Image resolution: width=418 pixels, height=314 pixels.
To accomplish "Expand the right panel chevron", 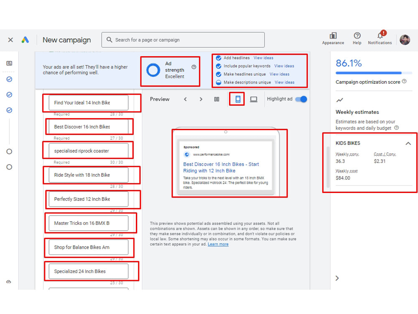I will (x=337, y=278).
